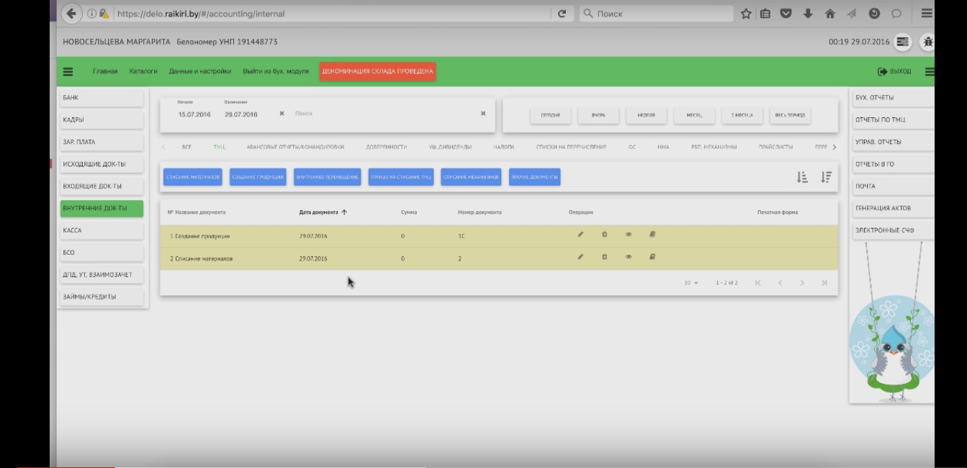Go back with browser back arrow
Viewport: 967px width, 468px height.
(71, 13)
